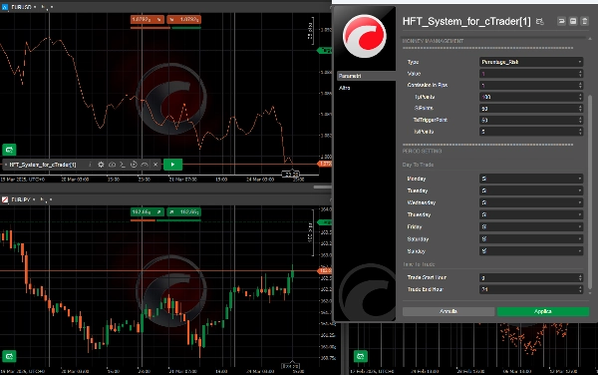The image size is (598, 375).
Task: Click the EURUSD buy price button
Action: point(183,19)
